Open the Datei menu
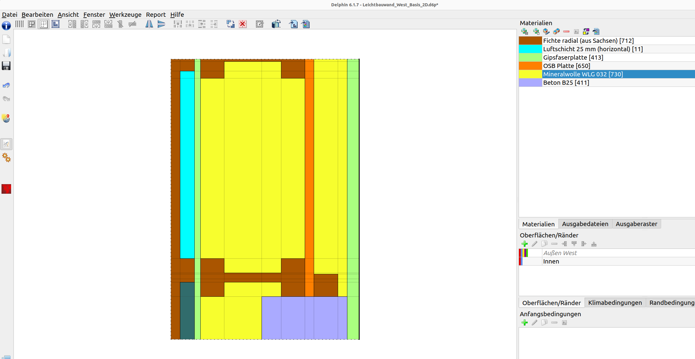 (x=10, y=14)
